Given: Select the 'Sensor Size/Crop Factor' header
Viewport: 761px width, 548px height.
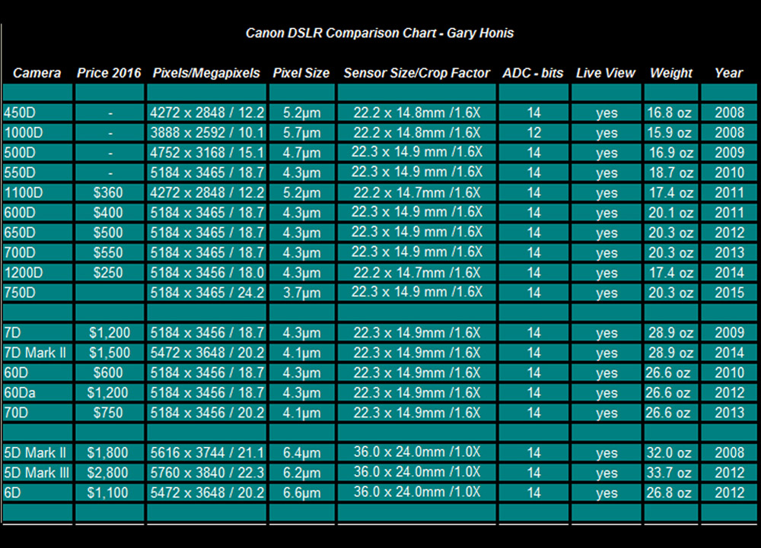Looking at the screenshot, I should [x=417, y=73].
